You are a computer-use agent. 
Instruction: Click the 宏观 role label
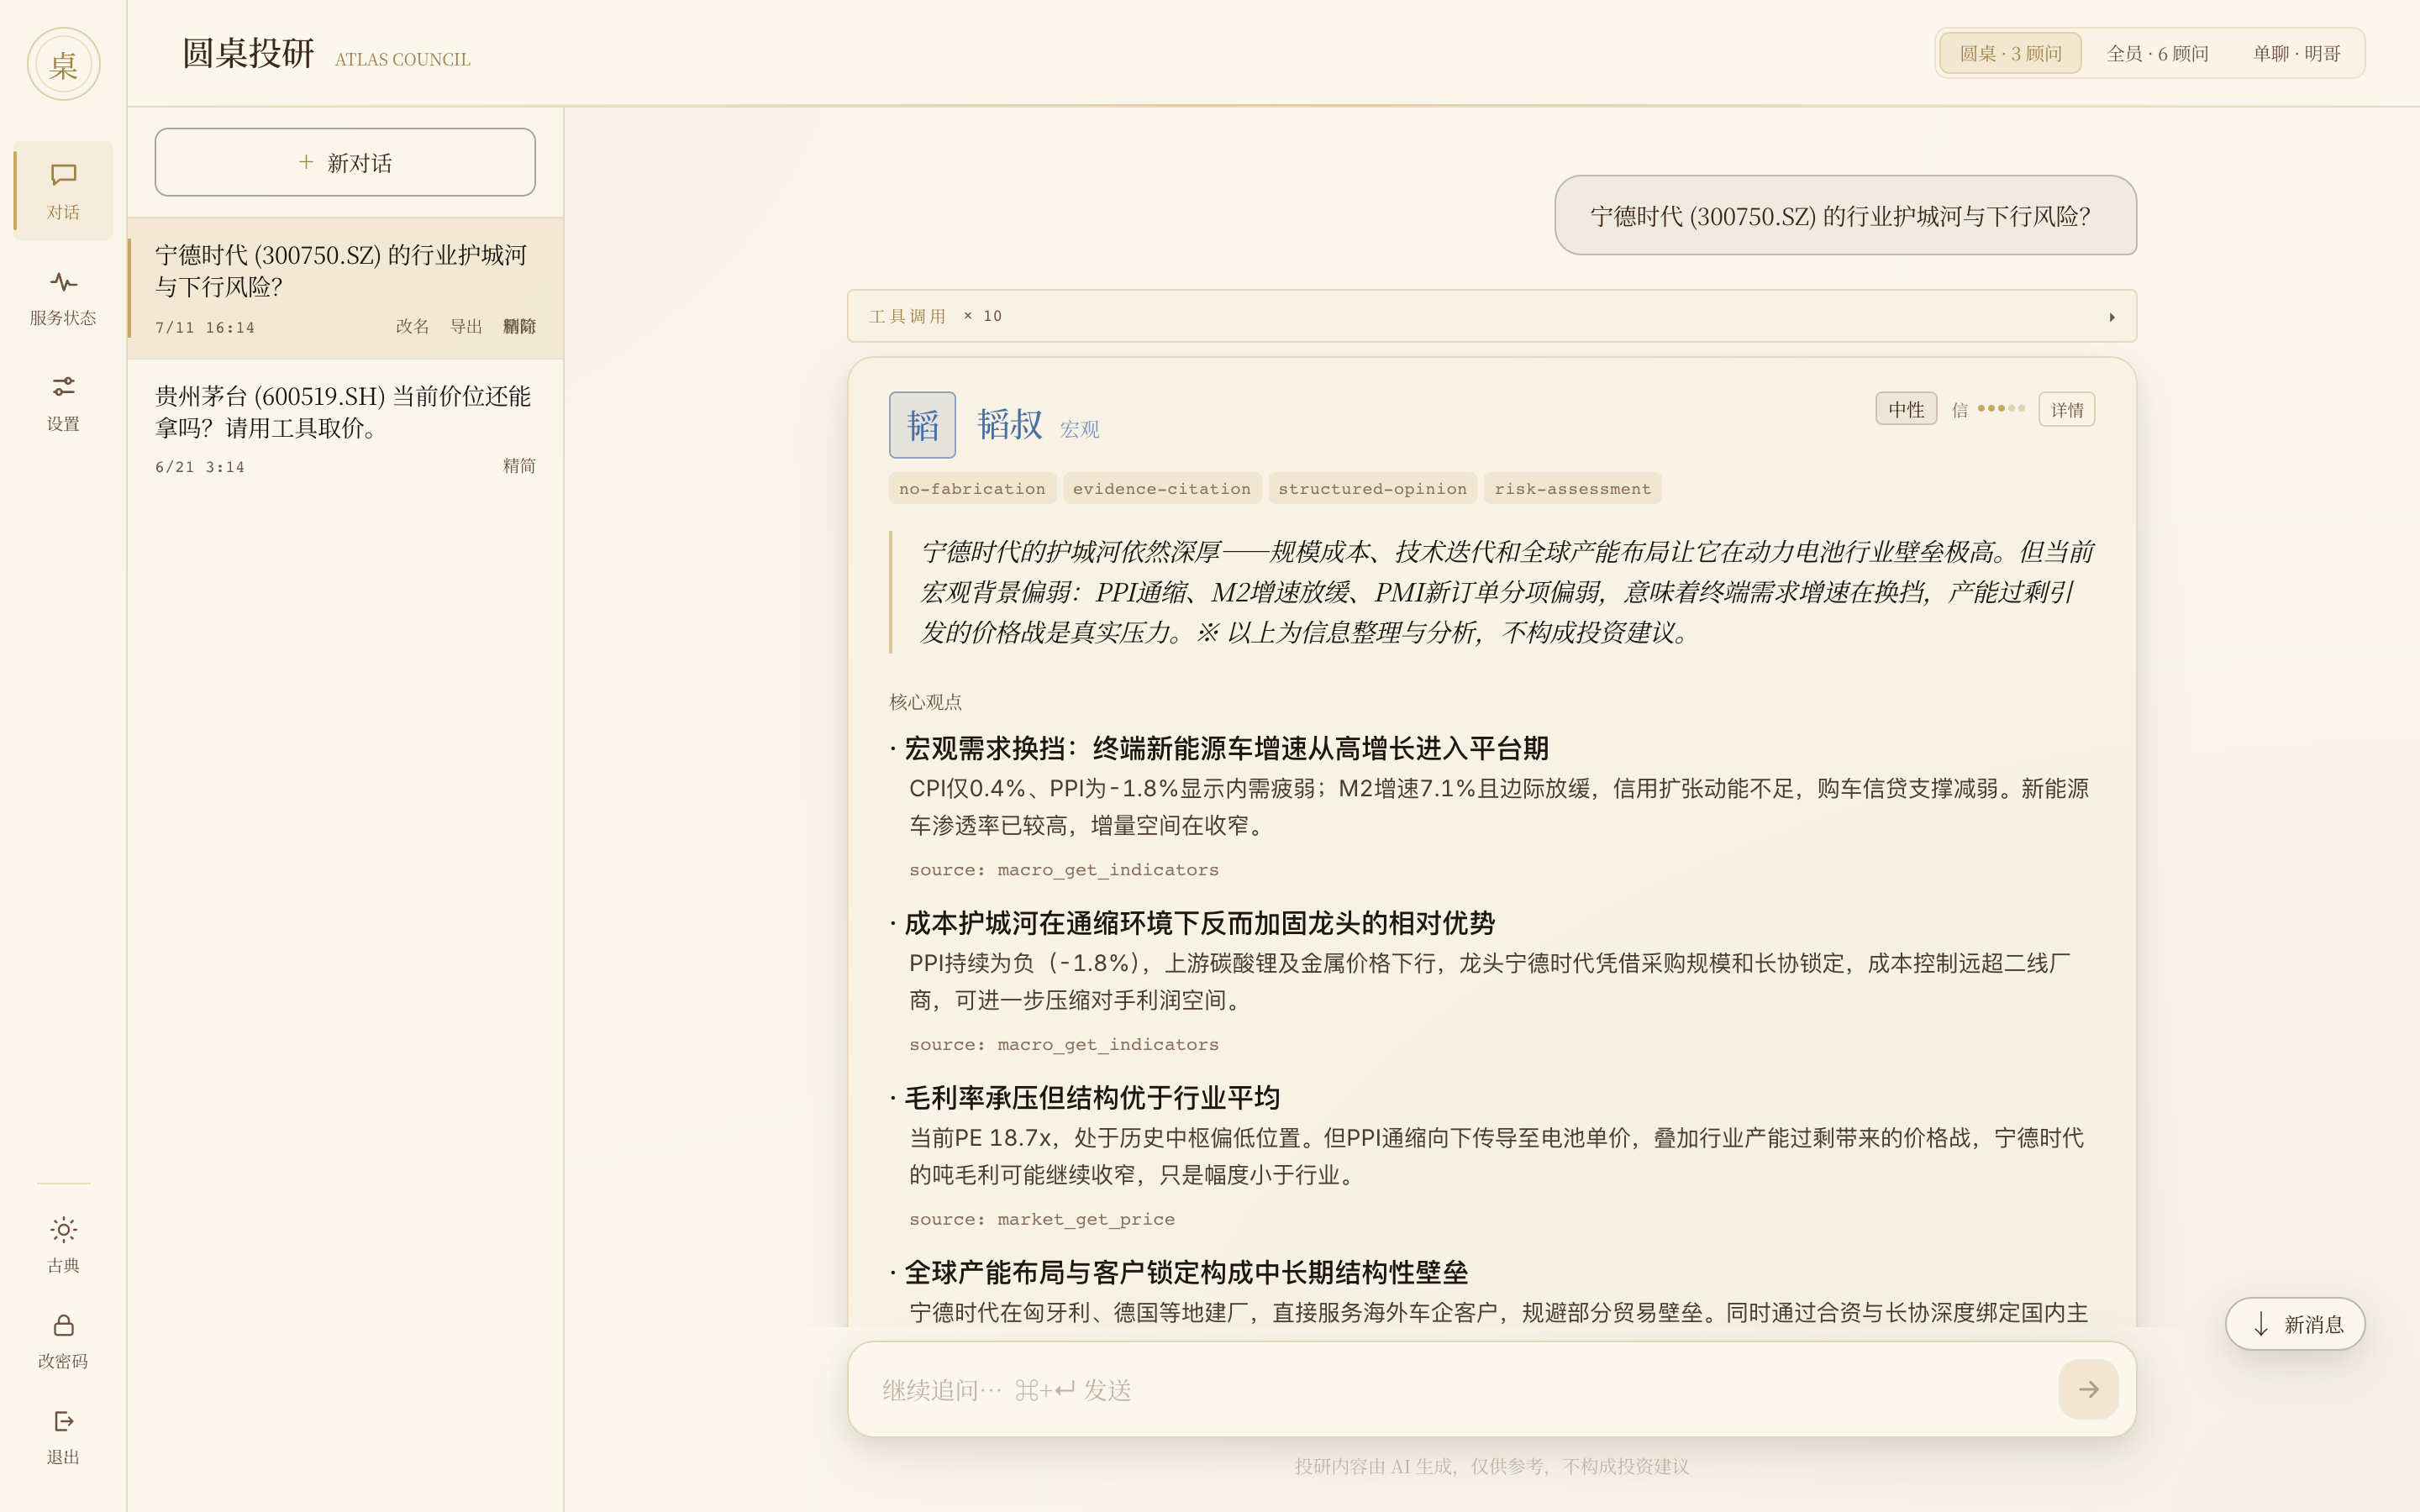pyautogui.click(x=1080, y=429)
